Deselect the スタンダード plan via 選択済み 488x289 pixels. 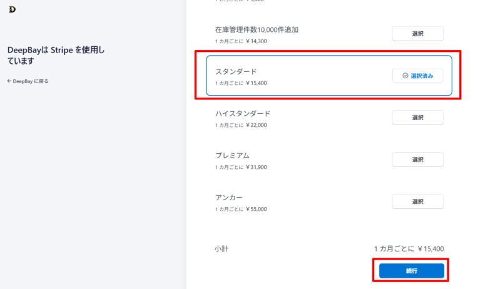pos(418,76)
